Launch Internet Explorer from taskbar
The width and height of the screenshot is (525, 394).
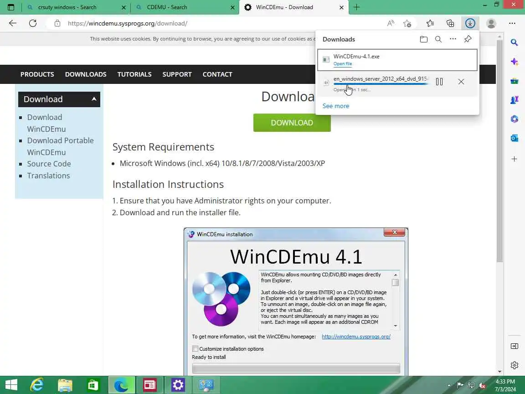pos(37,385)
